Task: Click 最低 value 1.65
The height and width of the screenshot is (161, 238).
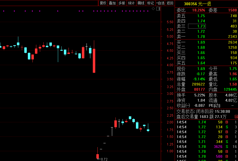Action: 233,79
